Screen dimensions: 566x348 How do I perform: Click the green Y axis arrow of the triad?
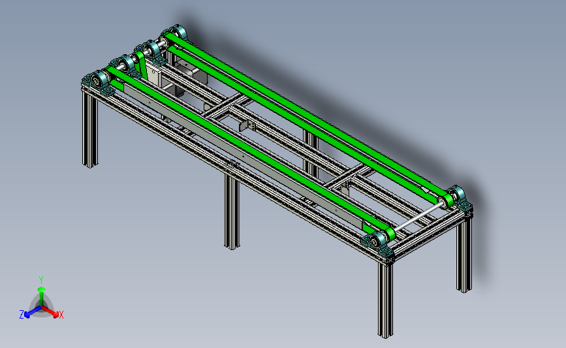tap(42, 296)
